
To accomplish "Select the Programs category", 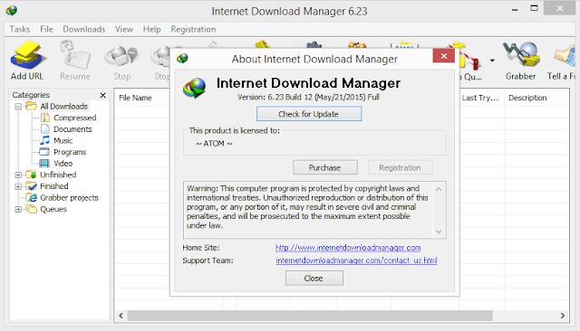I will pyautogui.click(x=70, y=152).
